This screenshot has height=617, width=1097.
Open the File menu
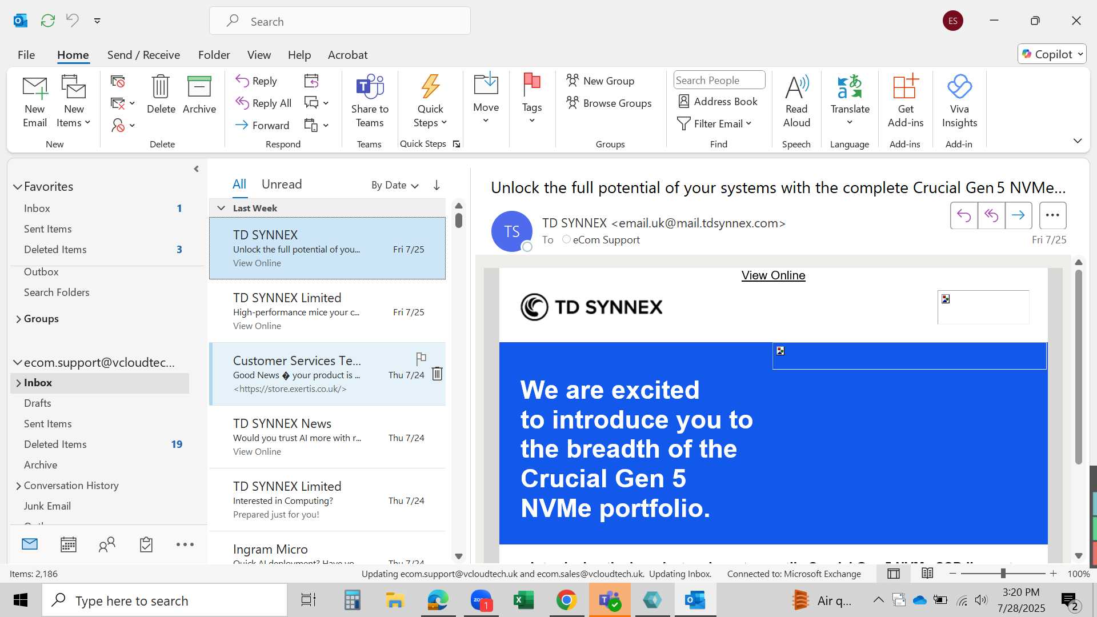tap(26, 55)
